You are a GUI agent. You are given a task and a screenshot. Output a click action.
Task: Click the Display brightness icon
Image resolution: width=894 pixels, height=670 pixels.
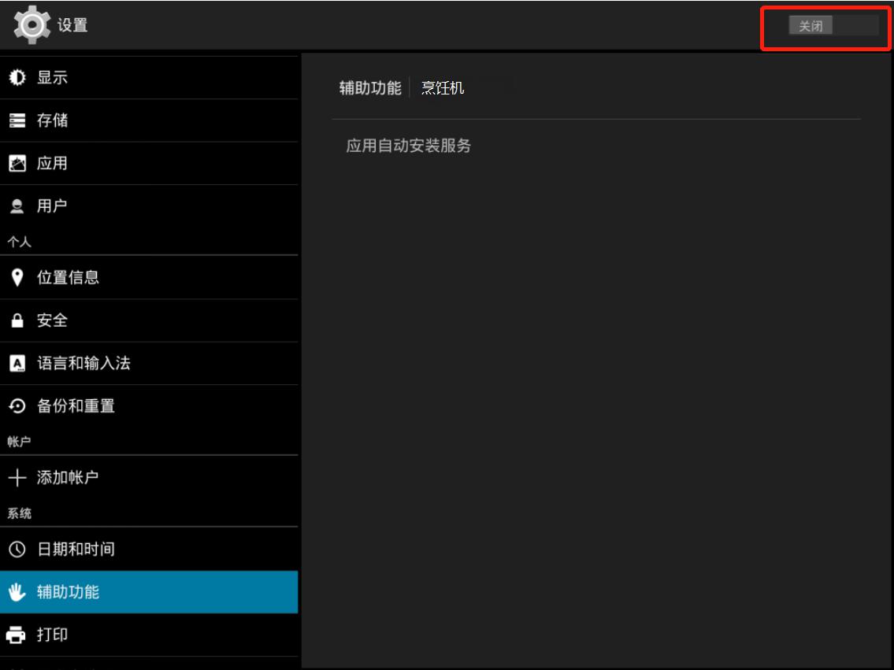17,78
